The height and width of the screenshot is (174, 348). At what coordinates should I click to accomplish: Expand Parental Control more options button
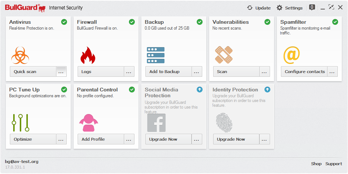click(129, 139)
